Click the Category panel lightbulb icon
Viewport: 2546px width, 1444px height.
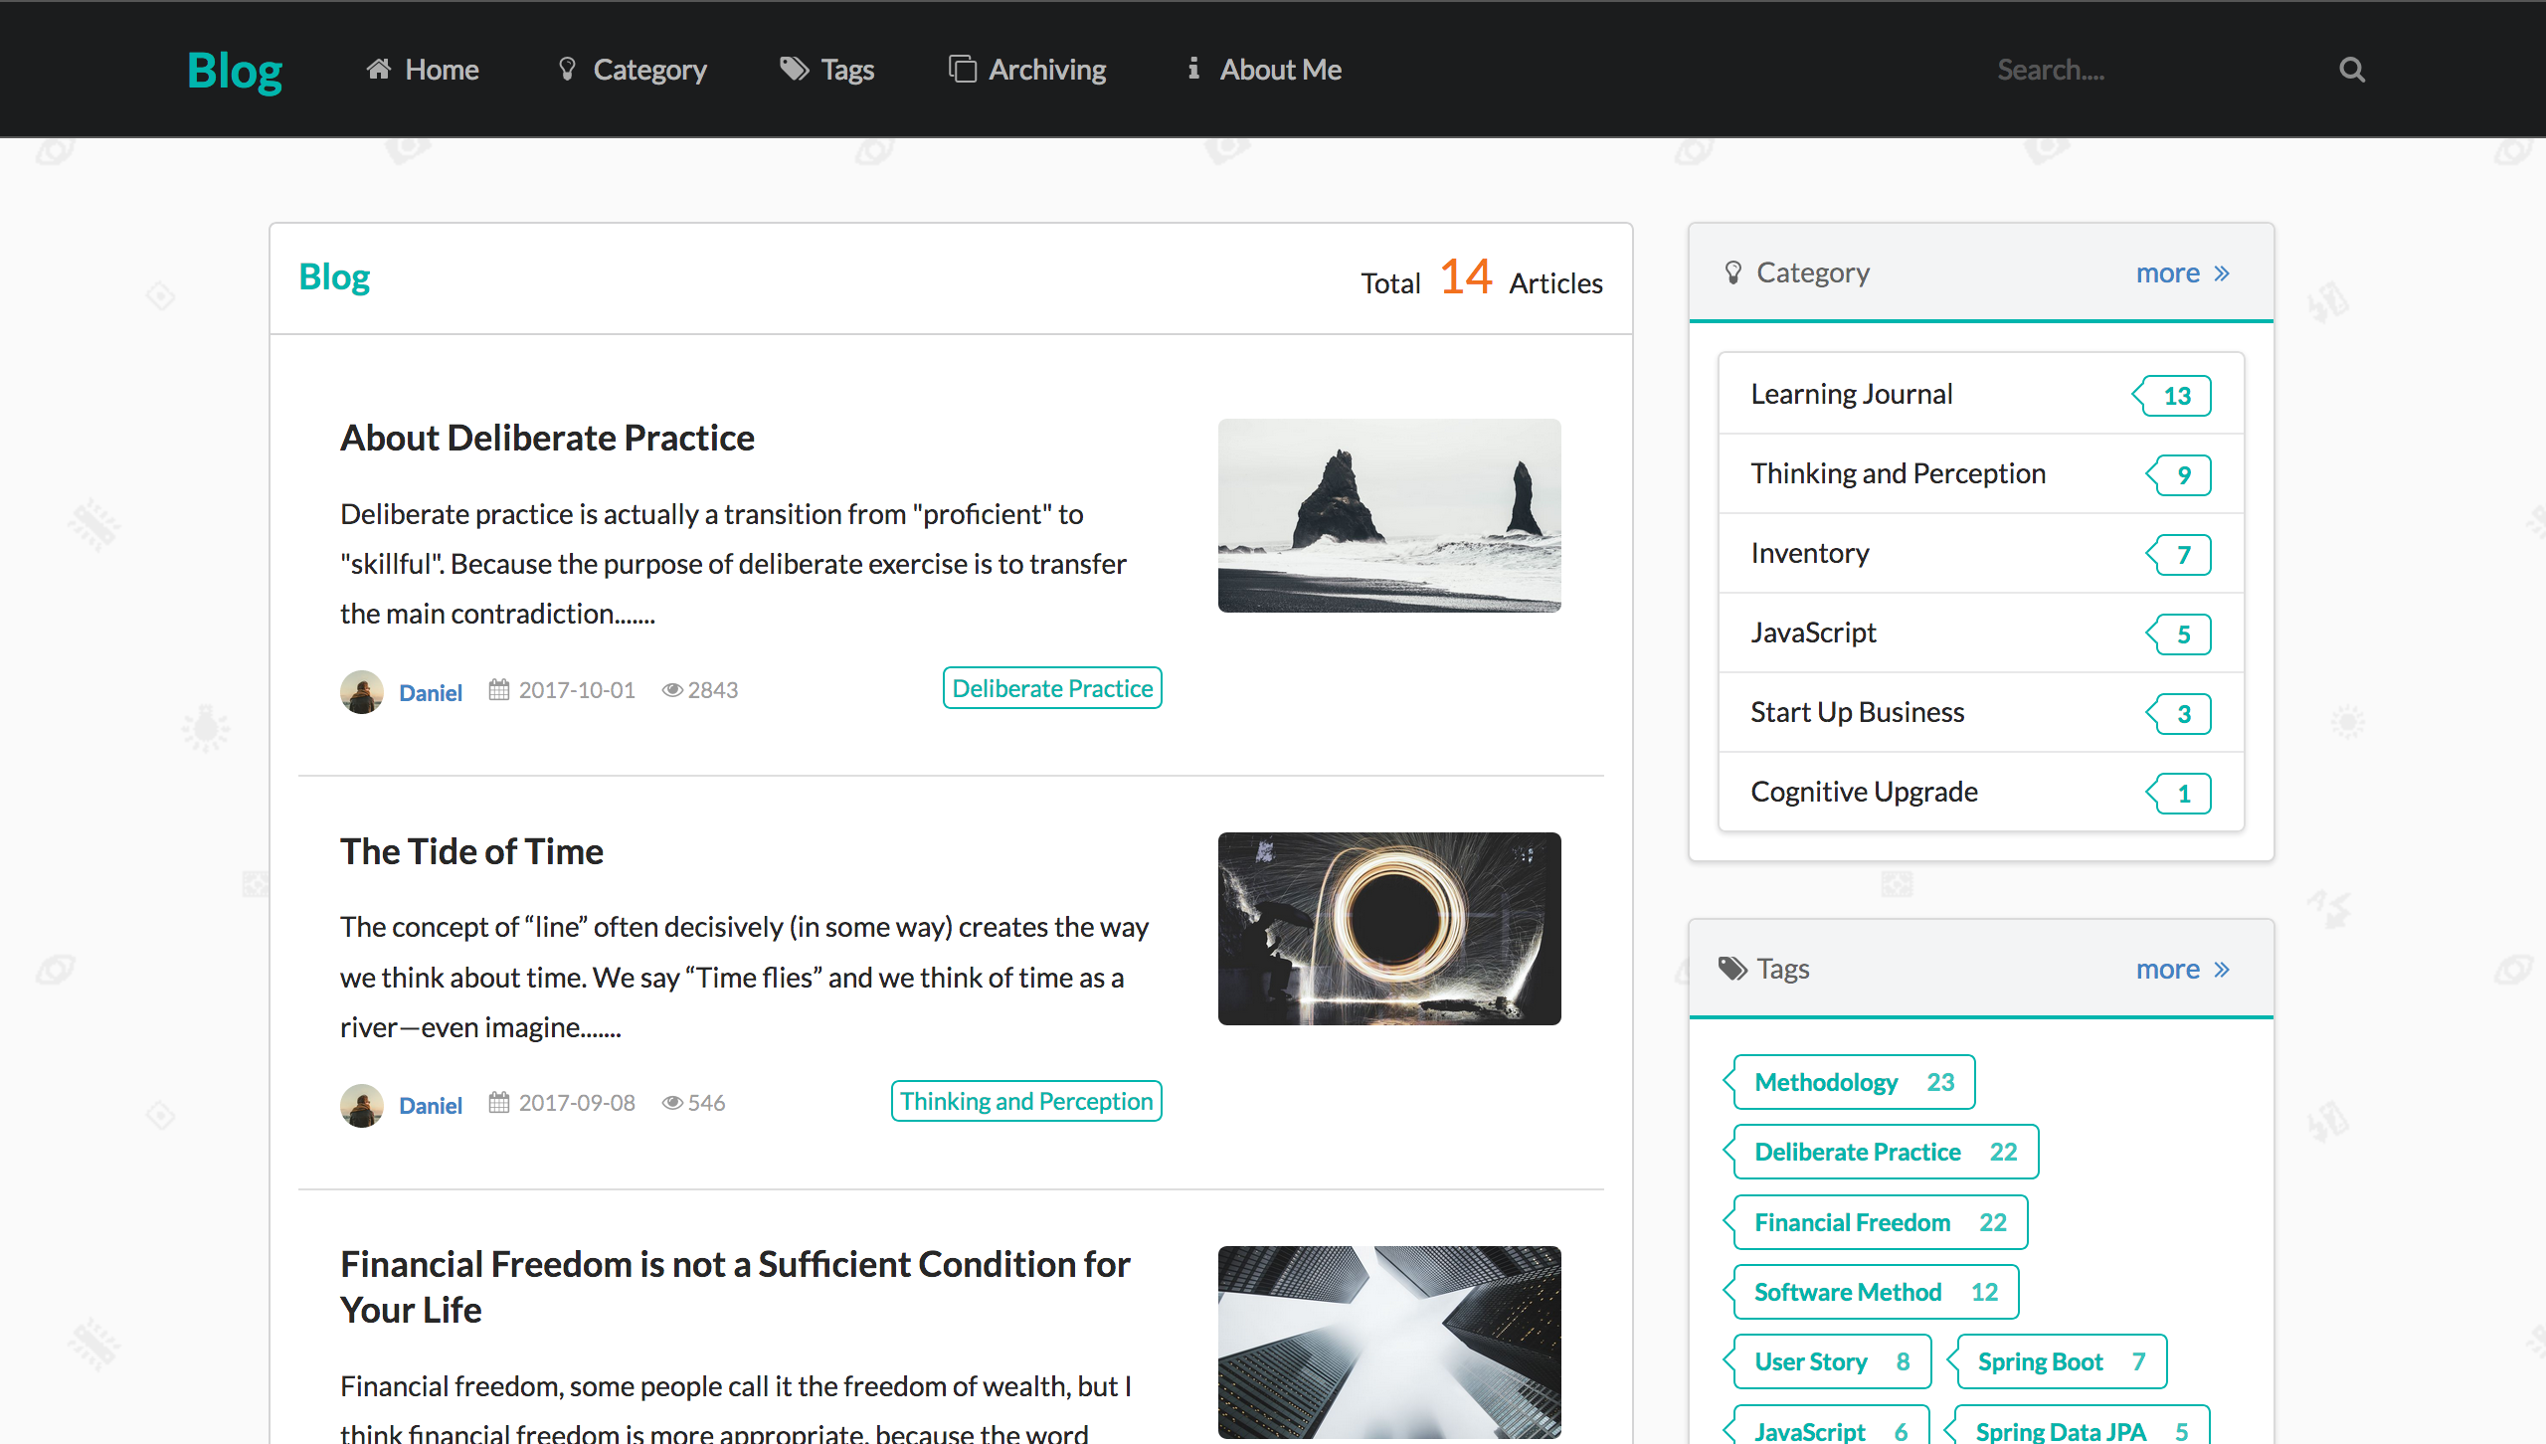click(1733, 272)
